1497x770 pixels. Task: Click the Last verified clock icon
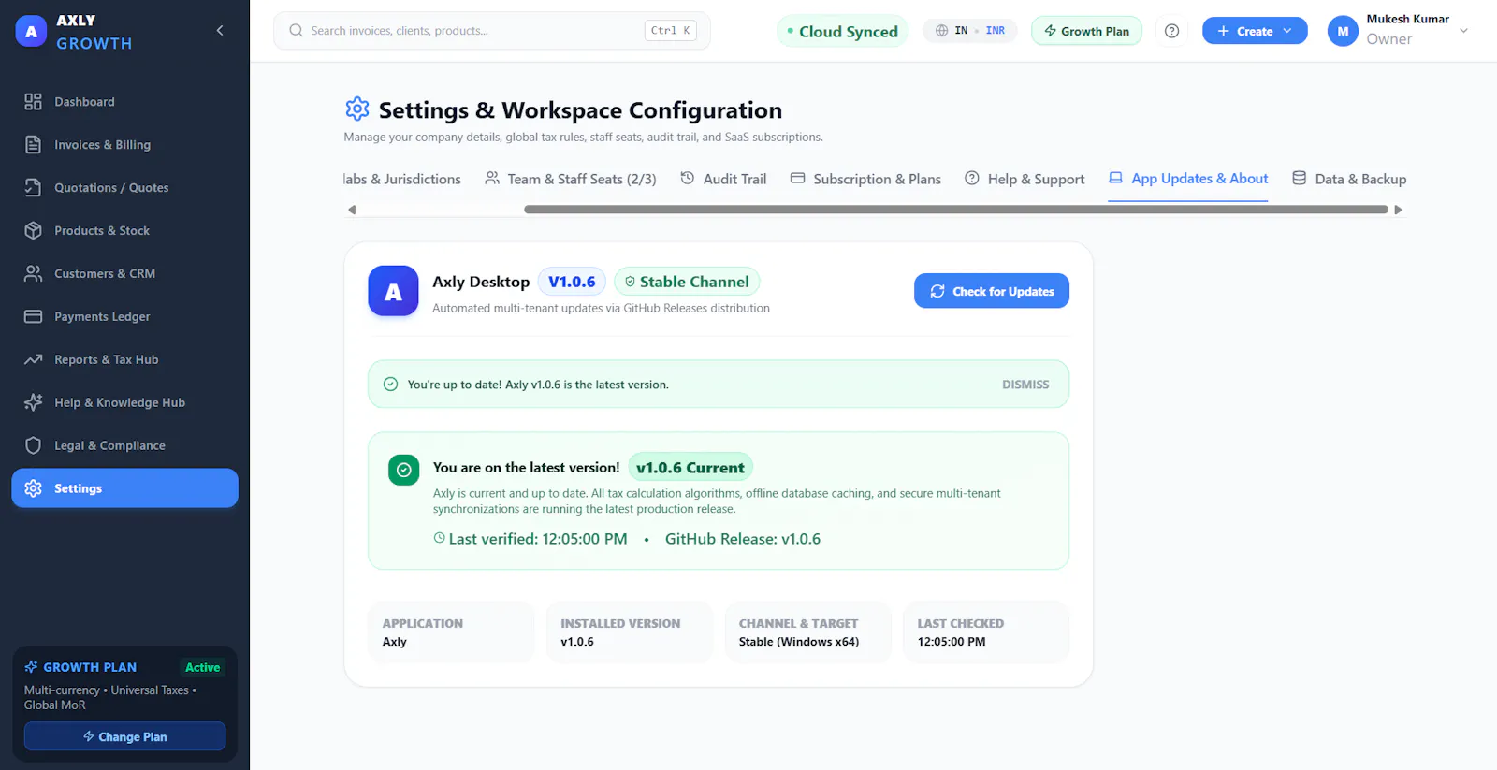(x=439, y=538)
